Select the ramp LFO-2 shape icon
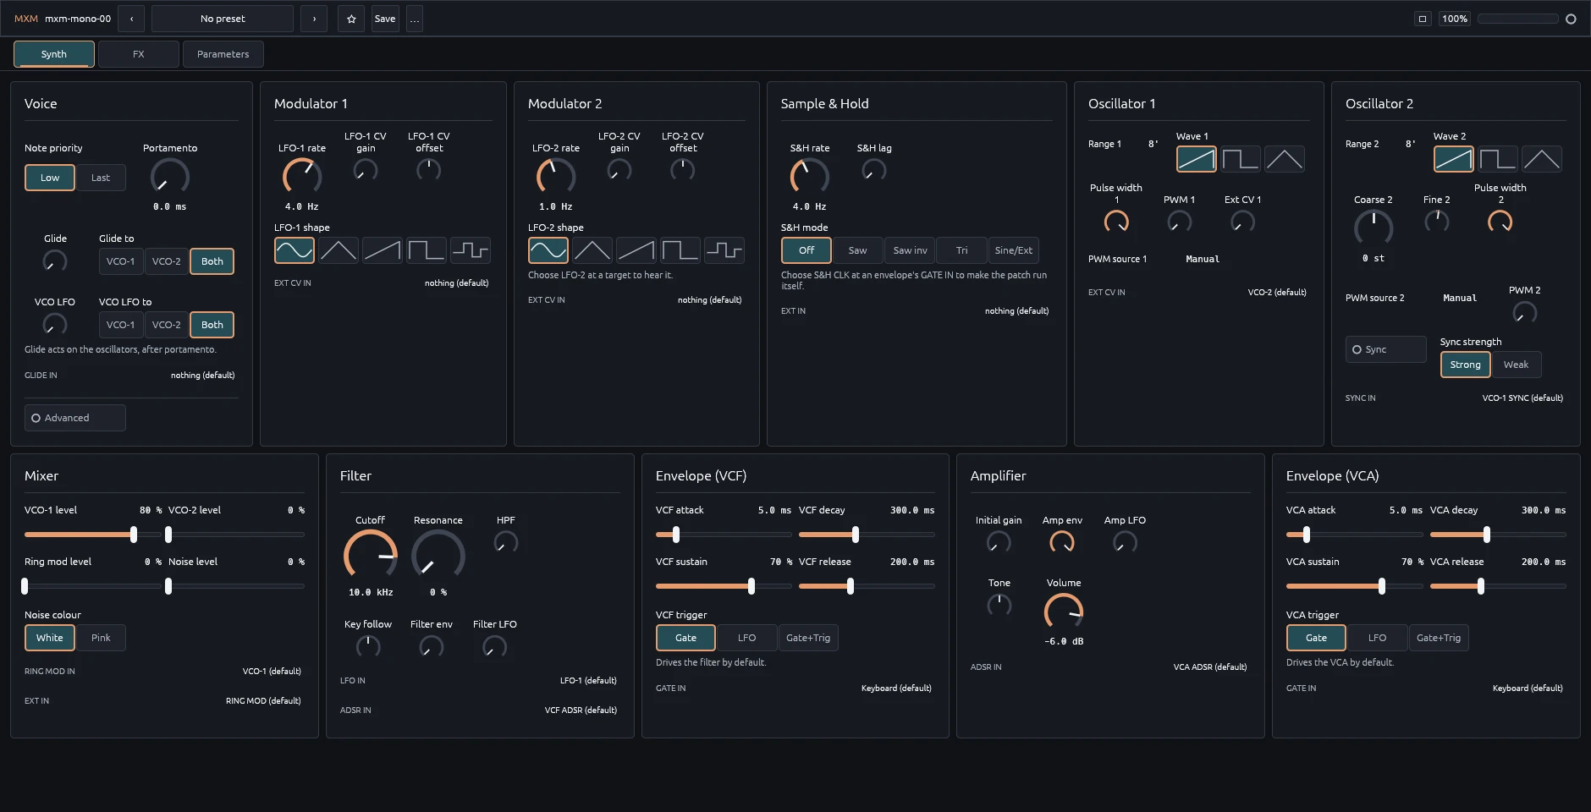Viewport: 1591px width, 812px height. click(x=636, y=250)
